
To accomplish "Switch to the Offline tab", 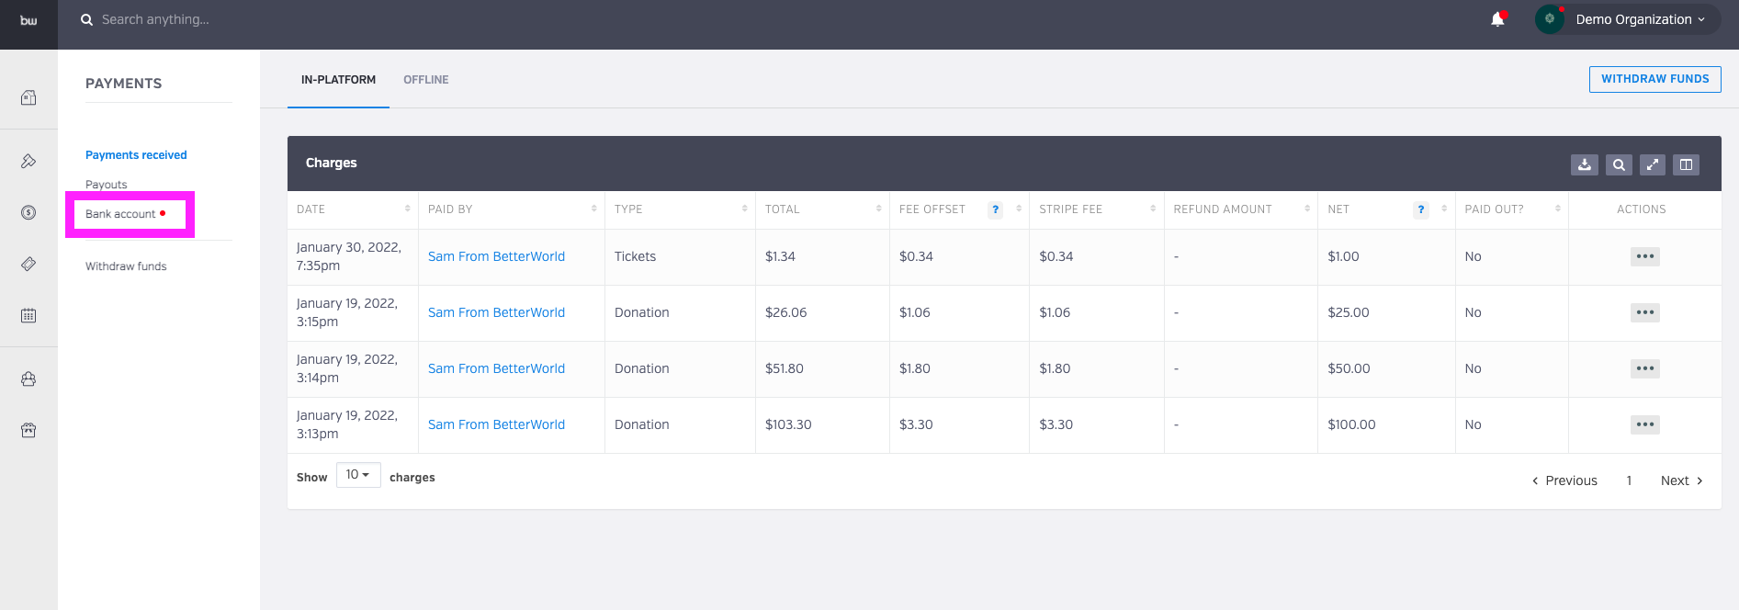I will coord(426,80).
